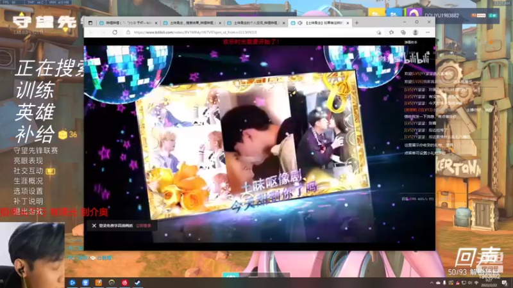The image size is (513, 288).
Task: Open first blue taskbar app icon
Action: [x=72, y=282]
